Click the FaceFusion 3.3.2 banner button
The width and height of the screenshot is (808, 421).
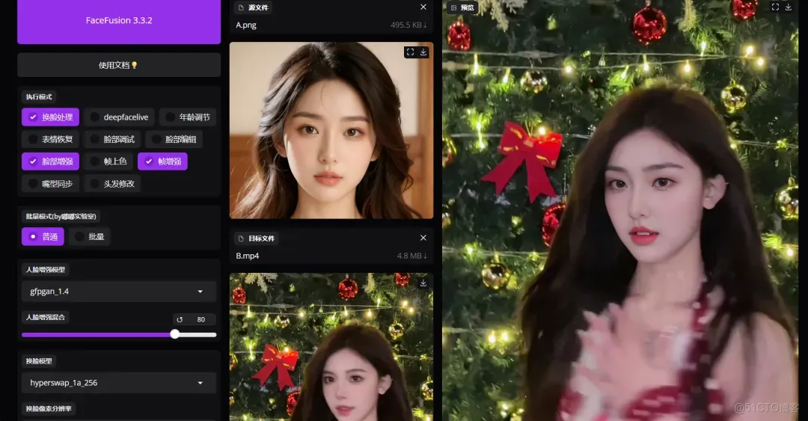[x=119, y=21]
